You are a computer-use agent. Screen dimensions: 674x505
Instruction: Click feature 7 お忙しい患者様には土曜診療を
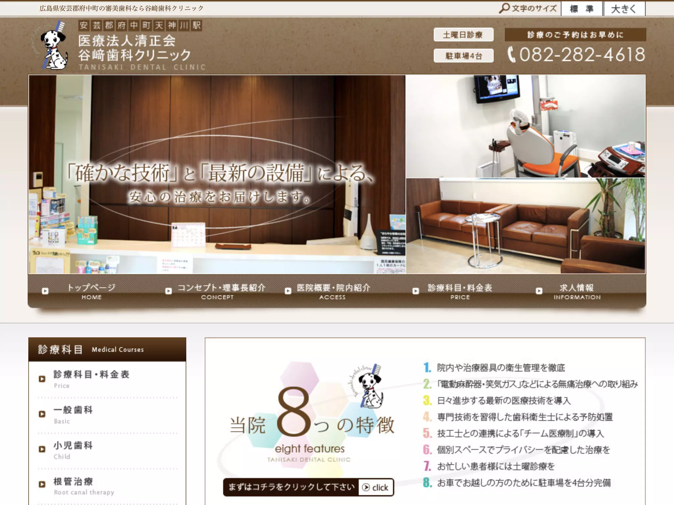pyautogui.click(x=489, y=466)
